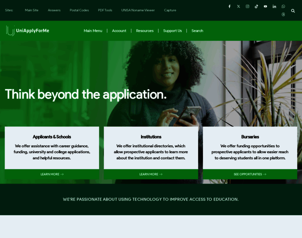Open the Threads social icon
This screenshot has height=238, width=302.
[x=283, y=14]
